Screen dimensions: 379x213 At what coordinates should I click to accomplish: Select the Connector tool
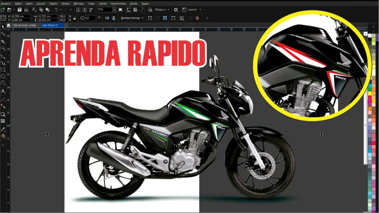pyautogui.click(x=3, y=106)
